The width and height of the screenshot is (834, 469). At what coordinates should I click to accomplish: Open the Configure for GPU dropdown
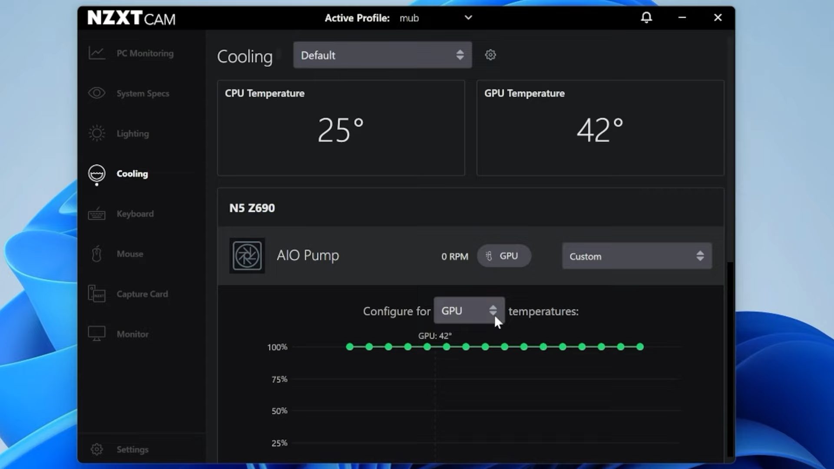tap(469, 310)
